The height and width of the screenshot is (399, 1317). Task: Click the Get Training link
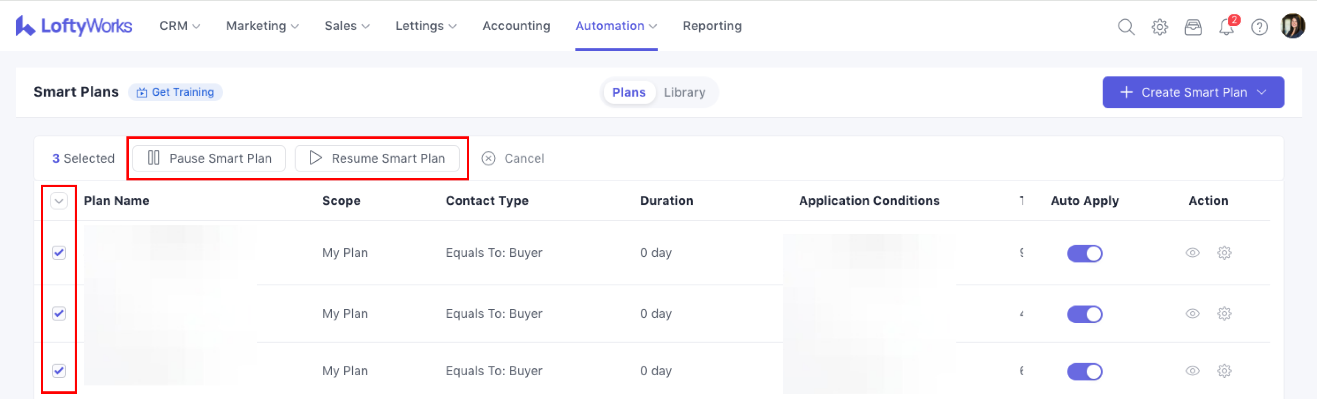(175, 92)
